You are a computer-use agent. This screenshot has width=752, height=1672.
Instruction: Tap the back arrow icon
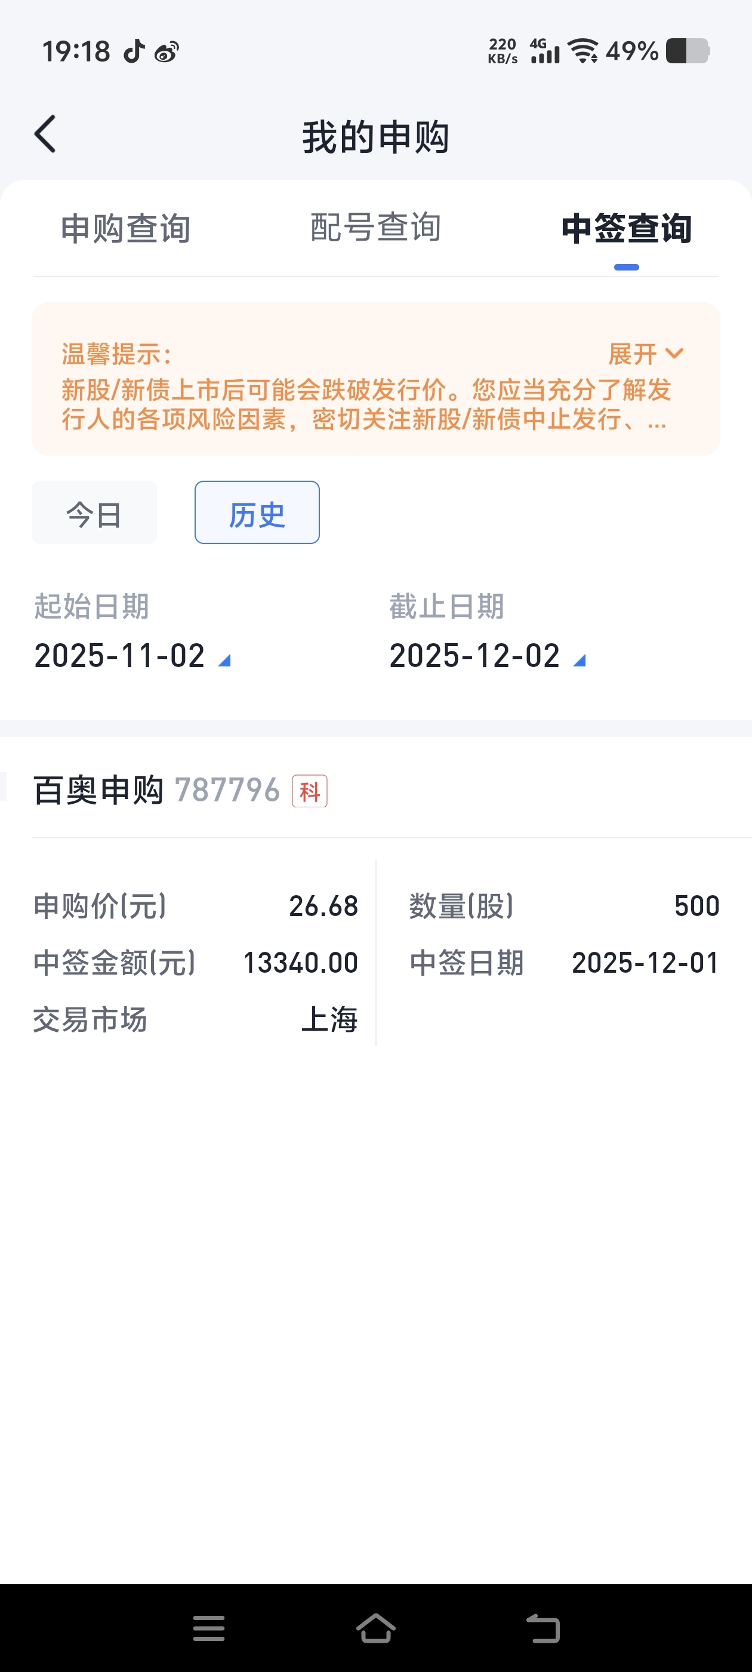click(45, 134)
